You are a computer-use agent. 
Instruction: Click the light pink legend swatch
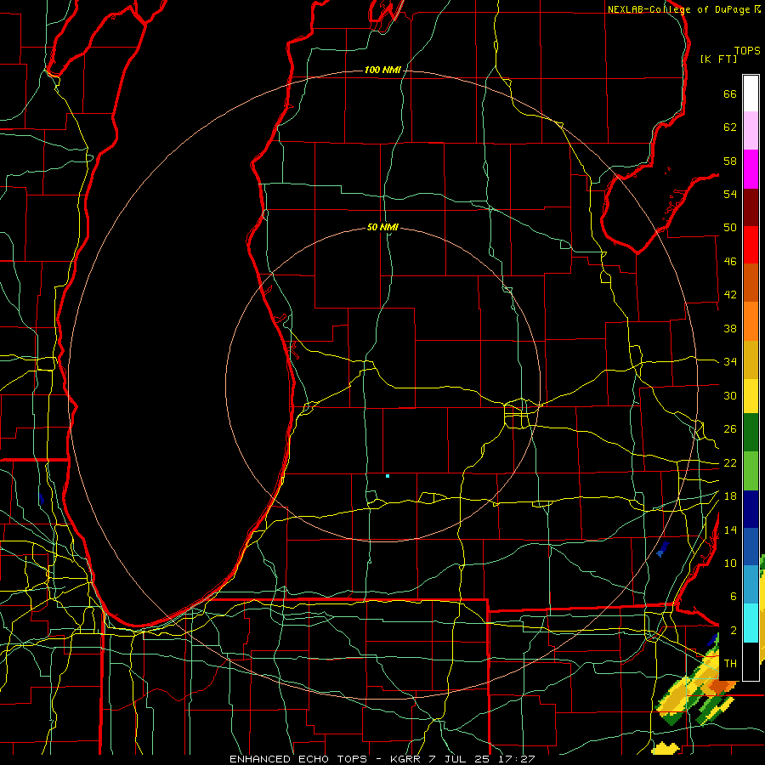pos(751,130)
